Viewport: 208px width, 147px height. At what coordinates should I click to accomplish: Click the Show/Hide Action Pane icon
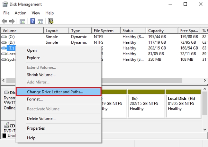point(40,21)
